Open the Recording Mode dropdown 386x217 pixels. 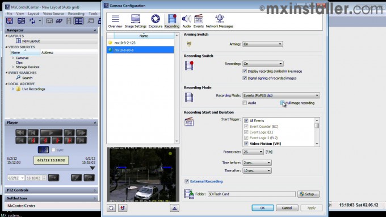coord(281,95)
